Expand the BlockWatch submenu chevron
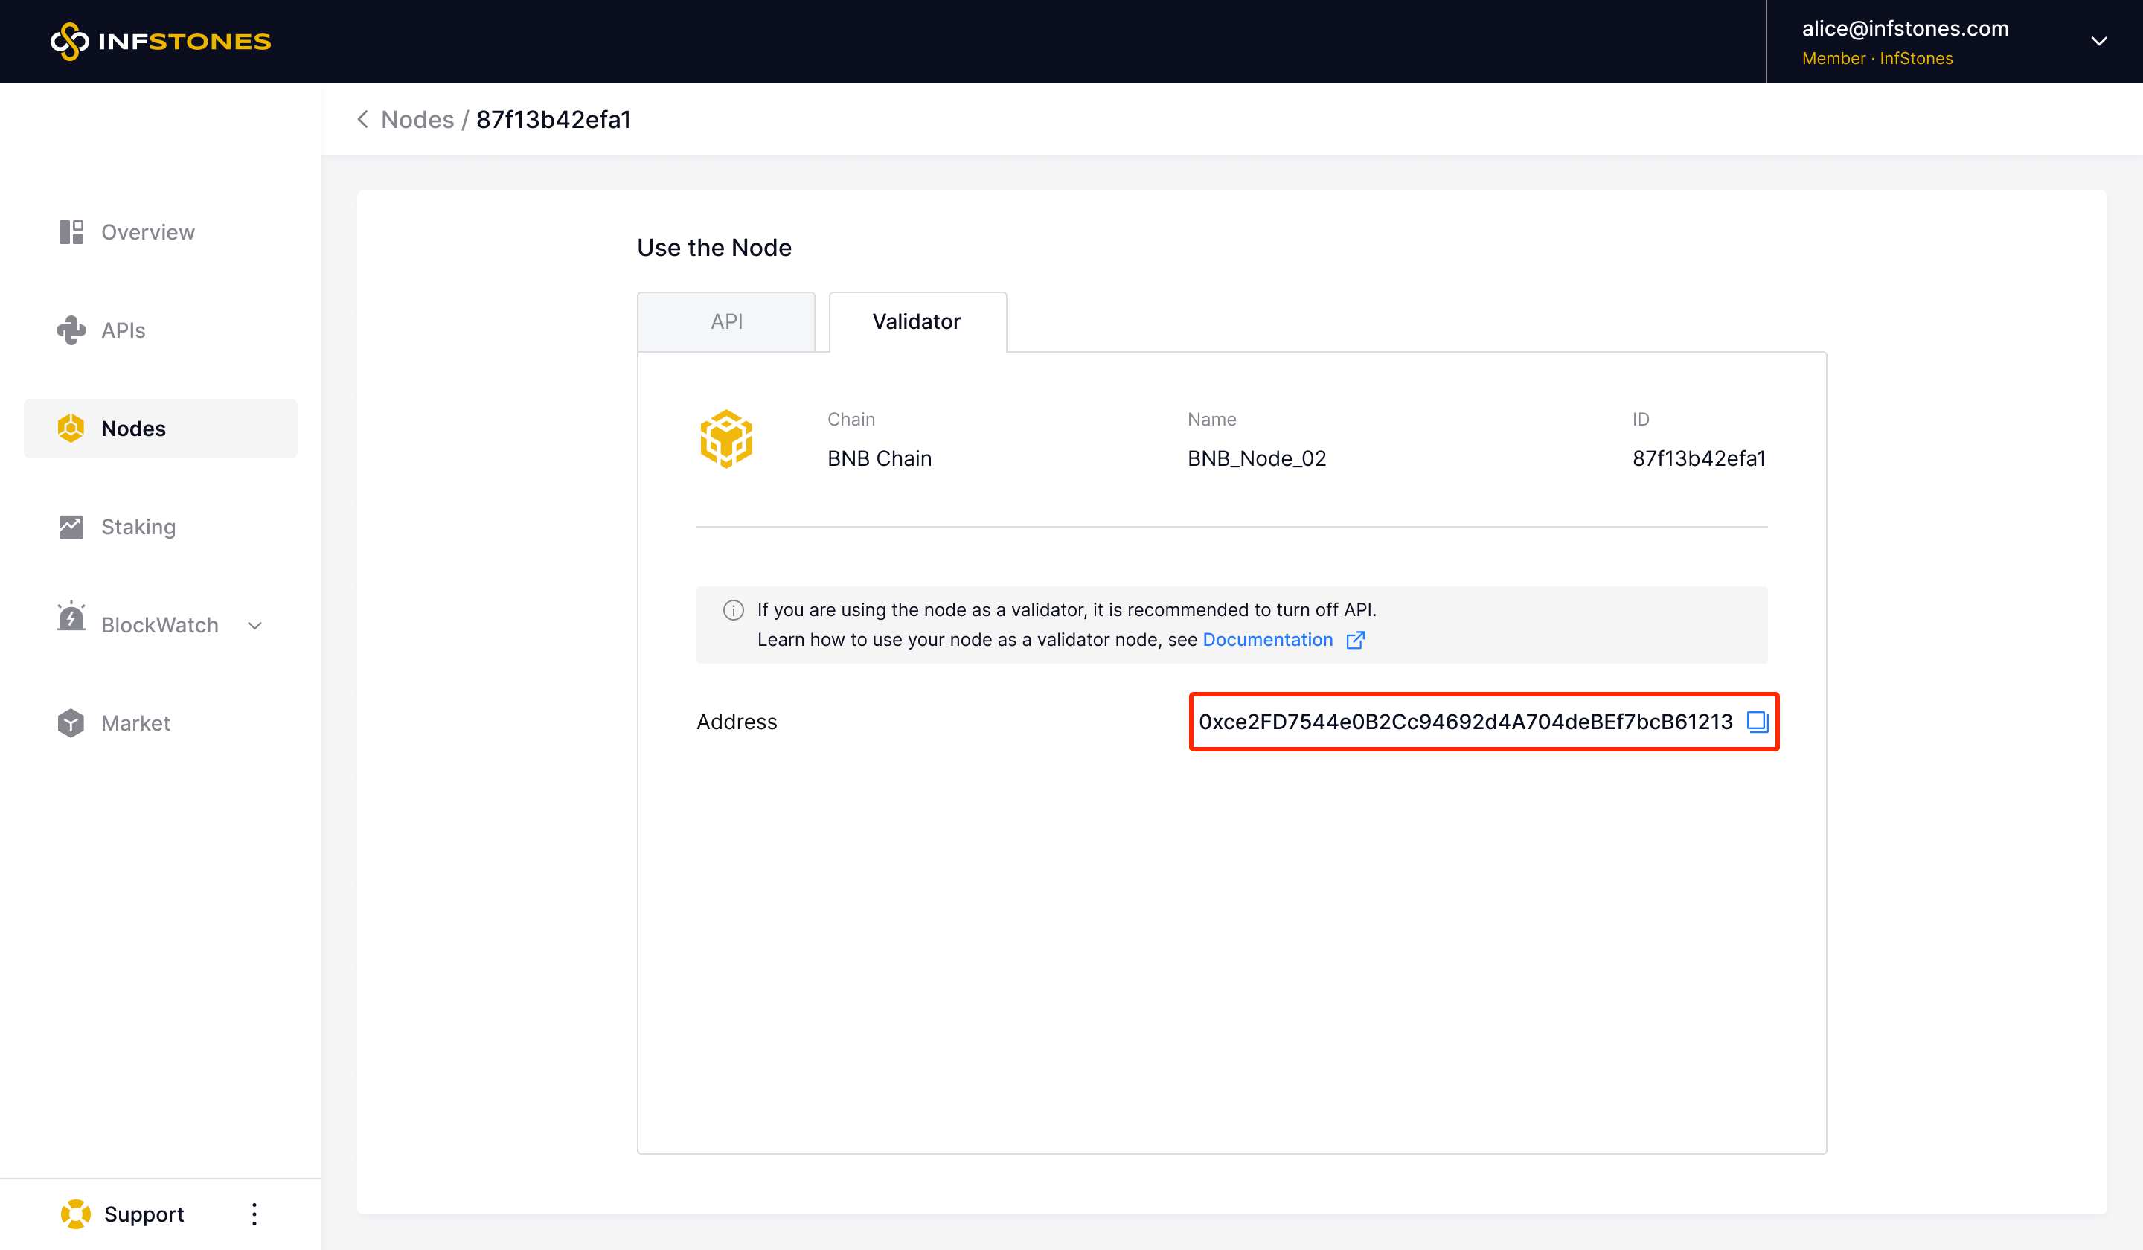This screenshot has width=2143, height=1250. (255, 626)
